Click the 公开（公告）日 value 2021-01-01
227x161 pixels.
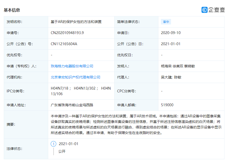(171, 44)
